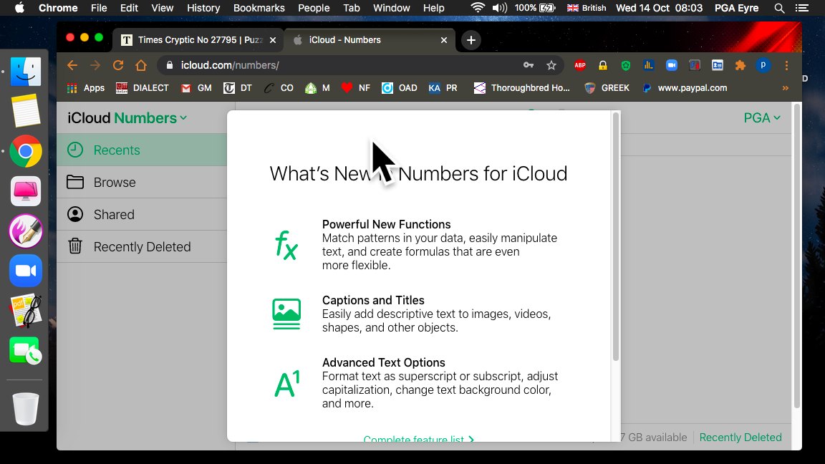Open Notification Centre list icon
The width and height of the screenshot is (825, 464).
(802, 8)
